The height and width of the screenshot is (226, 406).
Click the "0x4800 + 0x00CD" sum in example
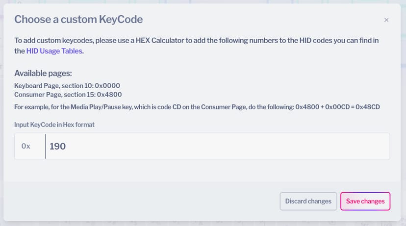[321, 107]
